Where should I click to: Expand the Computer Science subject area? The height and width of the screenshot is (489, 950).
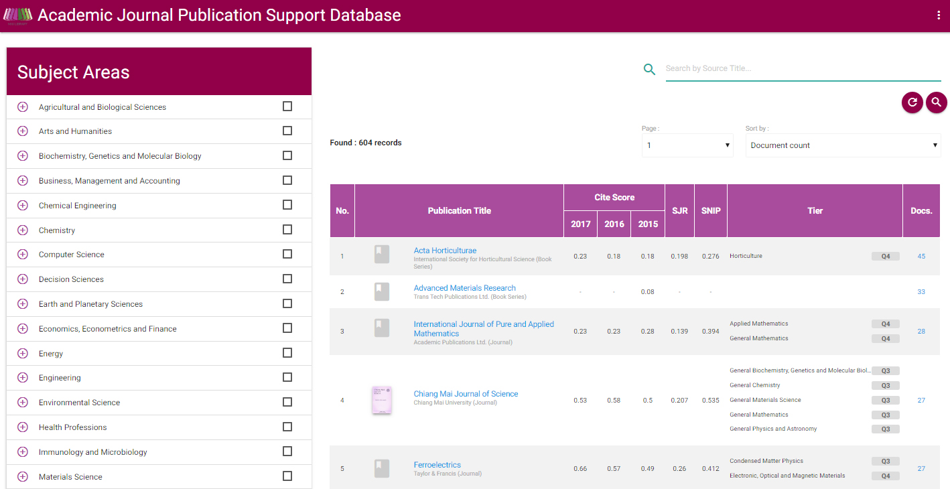23,255
